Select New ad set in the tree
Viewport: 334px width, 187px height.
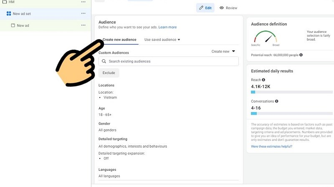coord(46,14)
